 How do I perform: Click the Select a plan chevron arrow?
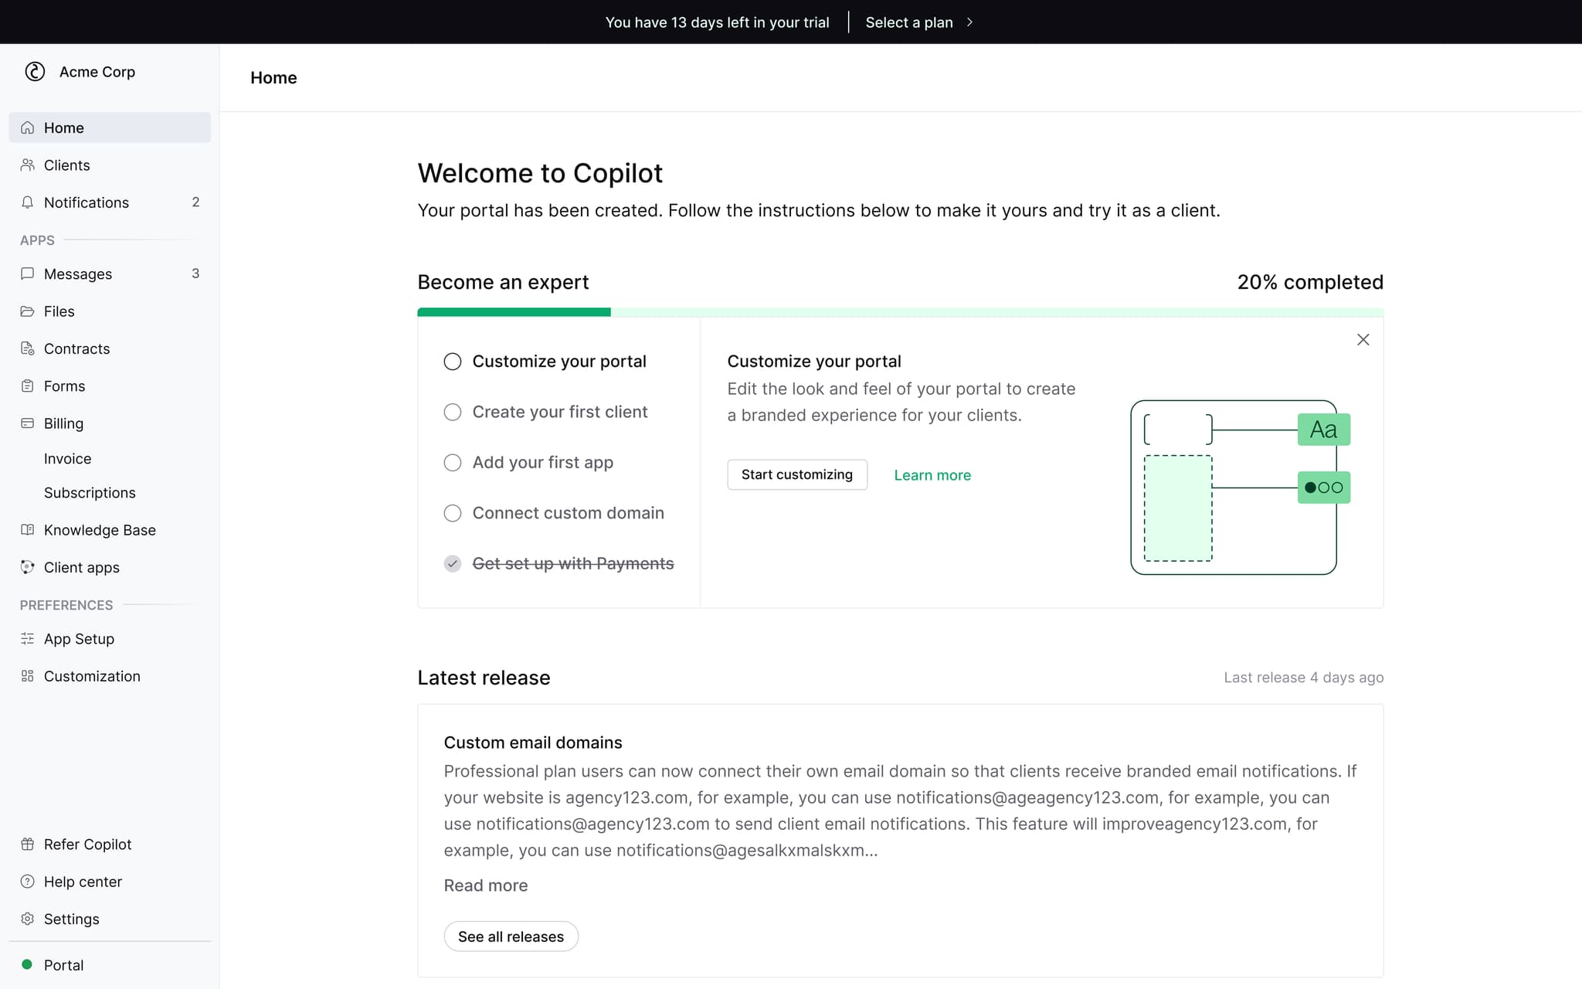pyautogui.click(x=969, y=22)
